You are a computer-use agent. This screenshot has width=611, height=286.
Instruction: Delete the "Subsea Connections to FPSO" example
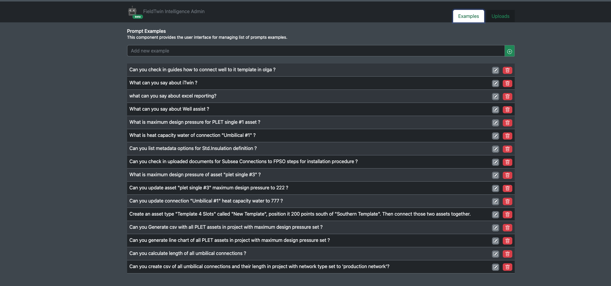click(x=507, y=162)
